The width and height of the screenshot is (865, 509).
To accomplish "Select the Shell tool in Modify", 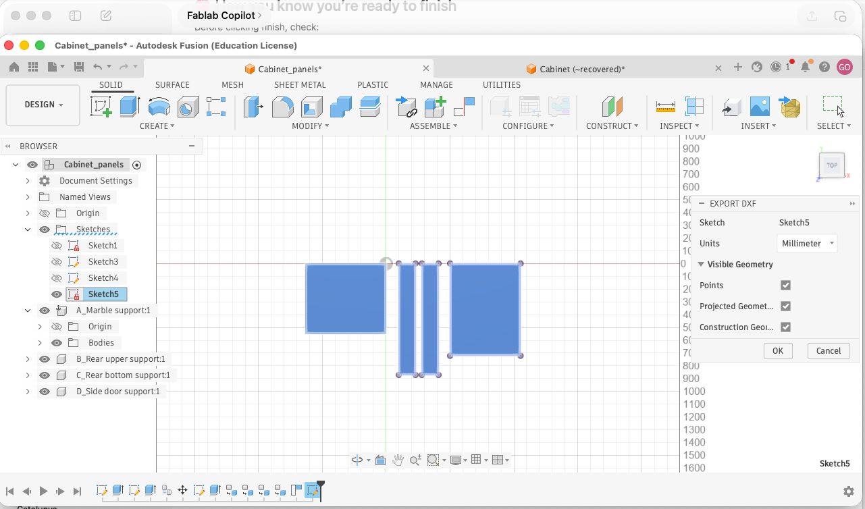I will [311, 107].
